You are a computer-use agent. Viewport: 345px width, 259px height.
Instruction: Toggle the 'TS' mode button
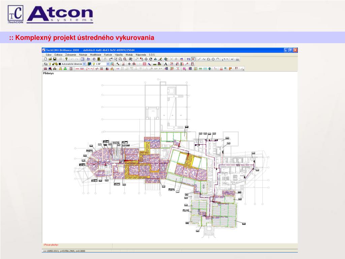(188, 59)
